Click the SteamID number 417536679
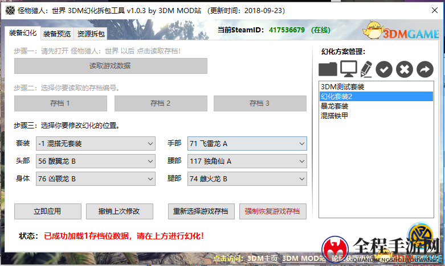445x266 pixels. (x=287, y=30)
